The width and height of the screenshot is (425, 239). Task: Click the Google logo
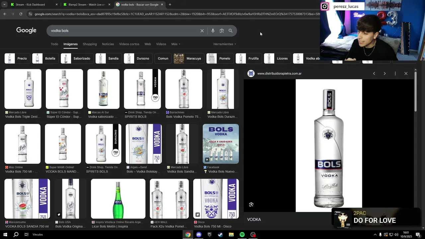26,31
